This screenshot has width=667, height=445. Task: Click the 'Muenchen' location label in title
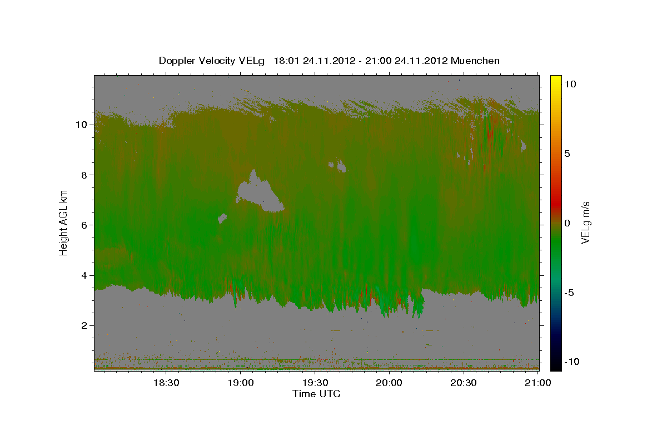tap(476, 61)
